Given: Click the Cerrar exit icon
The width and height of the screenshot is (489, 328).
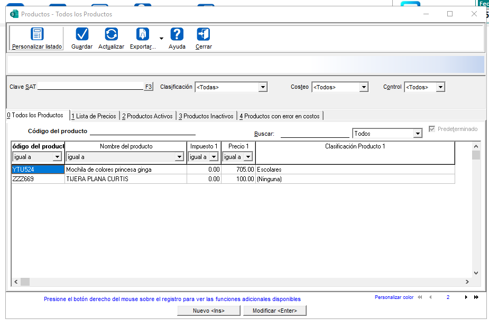Looking at the screenshot, I should (204, 34).
